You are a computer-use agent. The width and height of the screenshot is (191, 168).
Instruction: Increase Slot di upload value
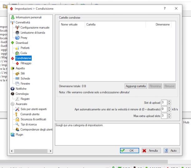[169, 101]
